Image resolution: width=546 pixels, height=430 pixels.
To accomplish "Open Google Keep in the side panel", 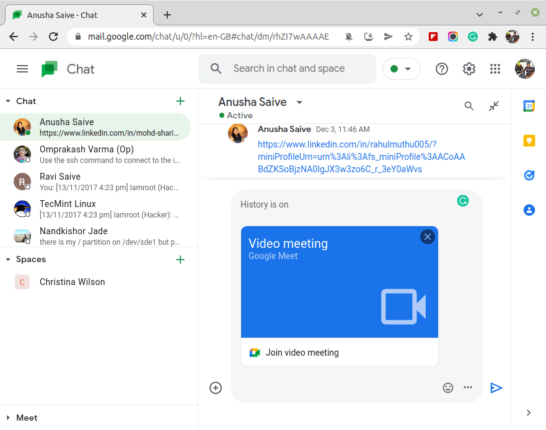I will [529, 141].
